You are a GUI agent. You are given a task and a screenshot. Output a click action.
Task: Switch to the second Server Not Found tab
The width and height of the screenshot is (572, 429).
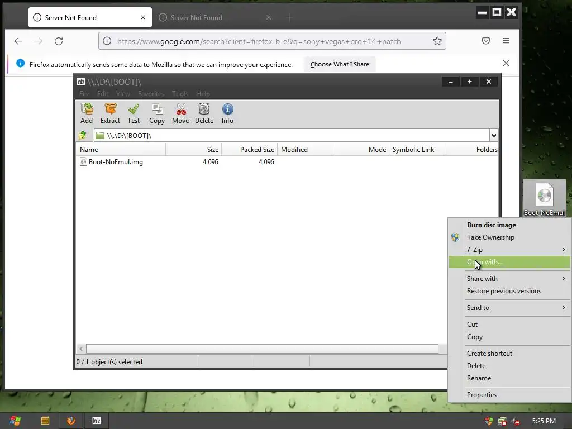tap(215, 17)
